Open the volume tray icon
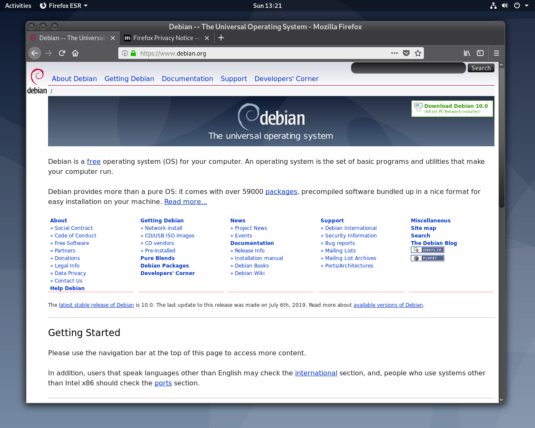The image size is (535, 428). tap(505, 5)
